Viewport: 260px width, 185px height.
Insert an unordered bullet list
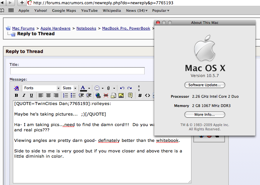click(73, 95)
